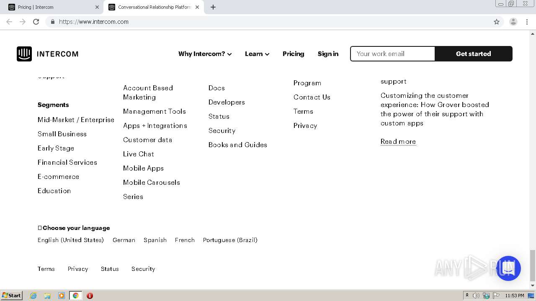Open the Small Business link
This screenshot has height=301, width=536.
tap(62, 134)
